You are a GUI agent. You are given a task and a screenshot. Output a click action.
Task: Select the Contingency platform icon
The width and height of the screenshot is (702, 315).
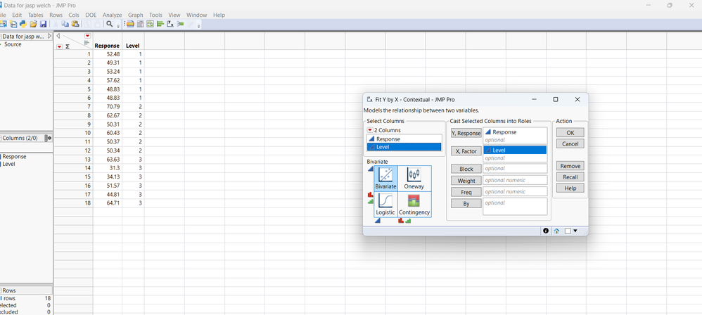414,205
